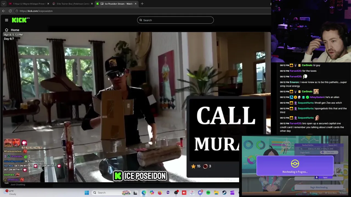
Task: Open the purple striped taskbar app
Action: pyautogui.click(x=232, y=193)
